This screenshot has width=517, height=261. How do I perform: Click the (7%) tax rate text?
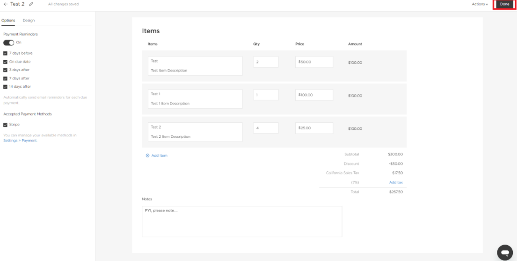355,183
